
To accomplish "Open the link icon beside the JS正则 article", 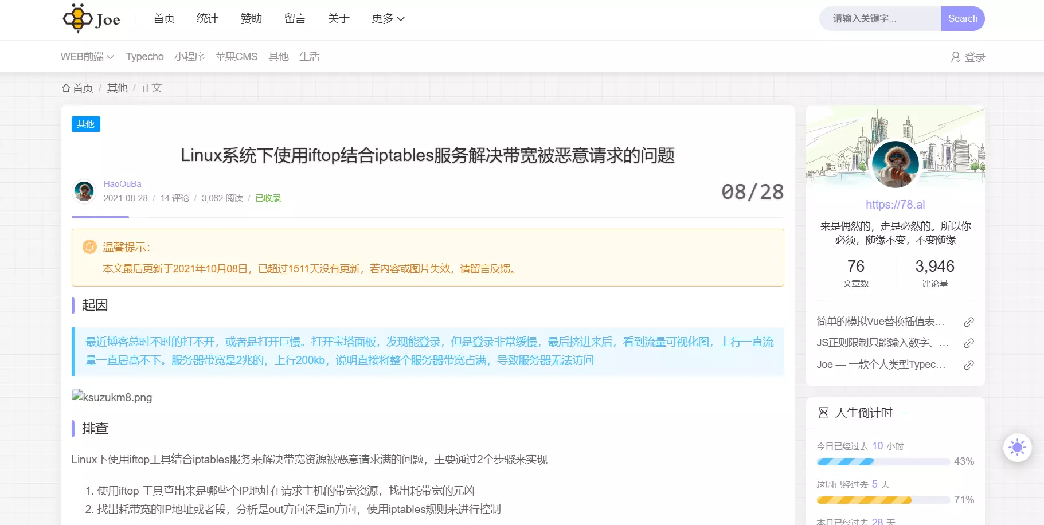I will [x=969, y=343].
